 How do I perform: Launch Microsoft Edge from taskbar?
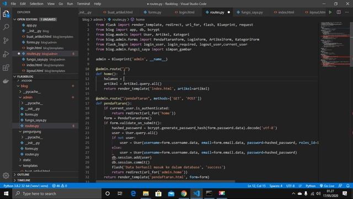click(133, 193)
